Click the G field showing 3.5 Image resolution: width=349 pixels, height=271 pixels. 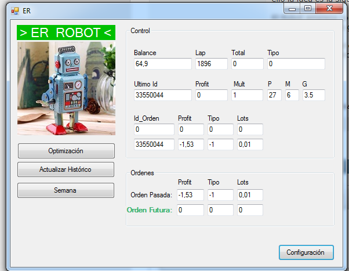click(x=314, y=95)
